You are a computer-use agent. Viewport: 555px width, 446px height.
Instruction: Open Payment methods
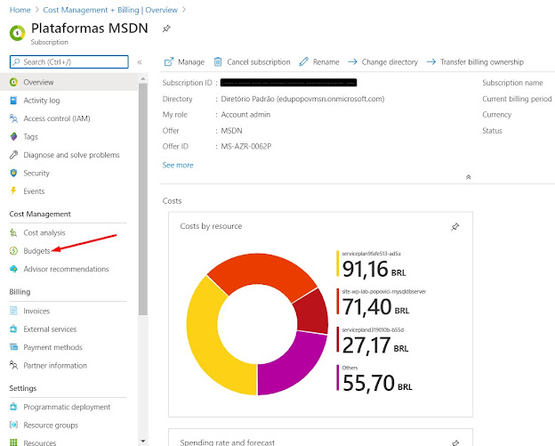tap(52, 347)
